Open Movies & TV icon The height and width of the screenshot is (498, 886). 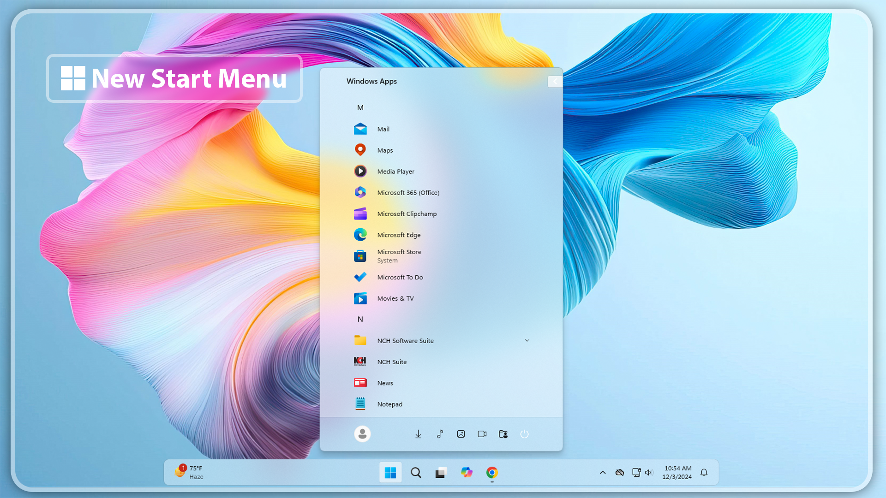[x=360, y=298]
